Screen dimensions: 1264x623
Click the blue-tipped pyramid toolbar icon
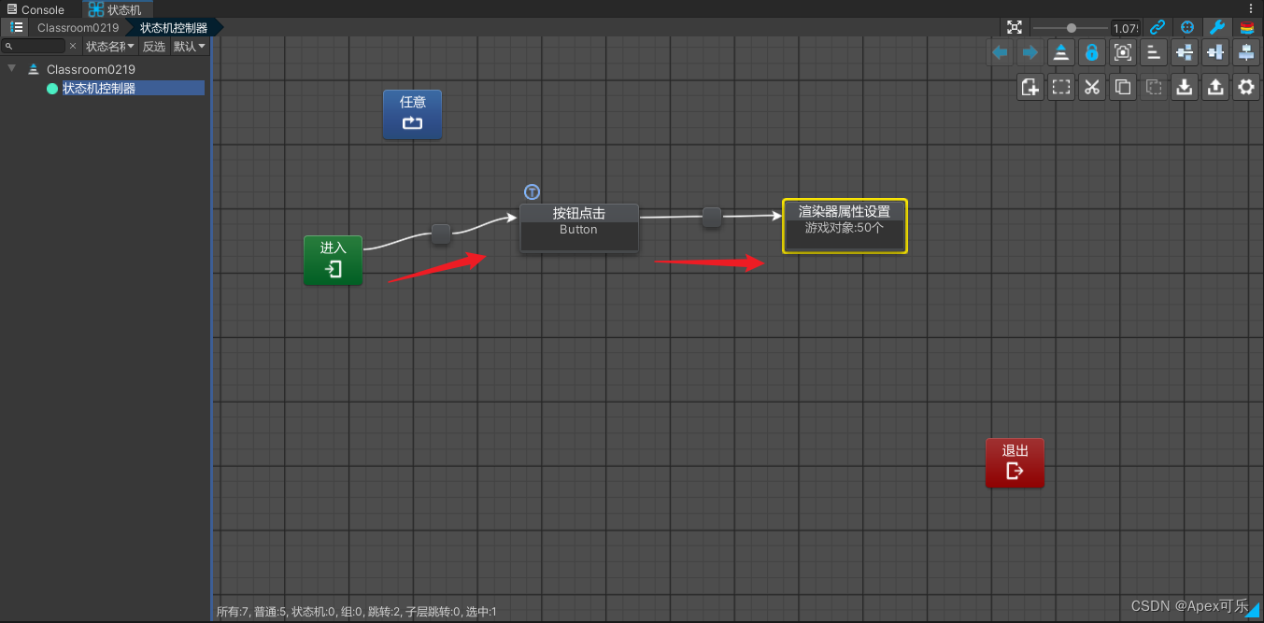1060,52
